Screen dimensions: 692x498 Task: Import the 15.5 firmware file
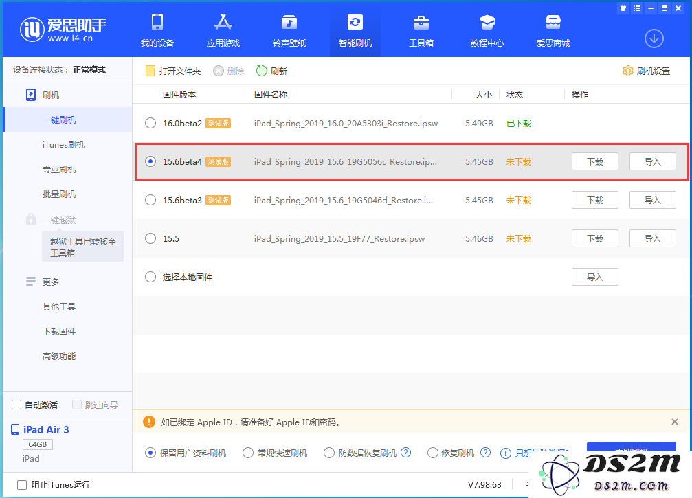(652, 238)
